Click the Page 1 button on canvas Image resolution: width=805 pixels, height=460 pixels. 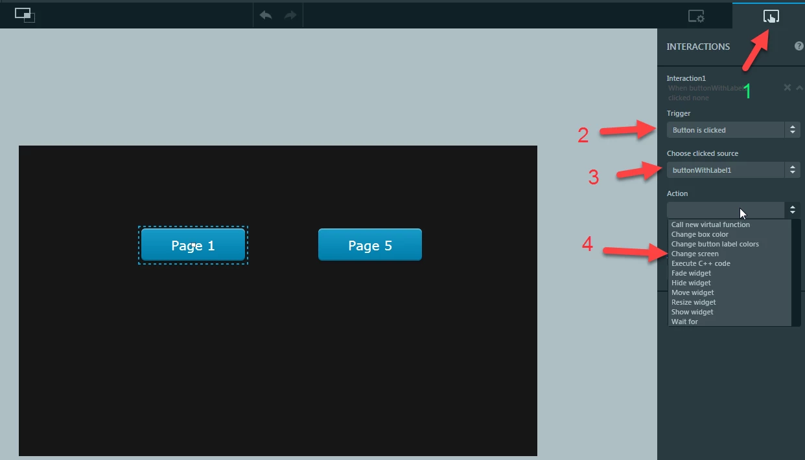pos(193,245)
